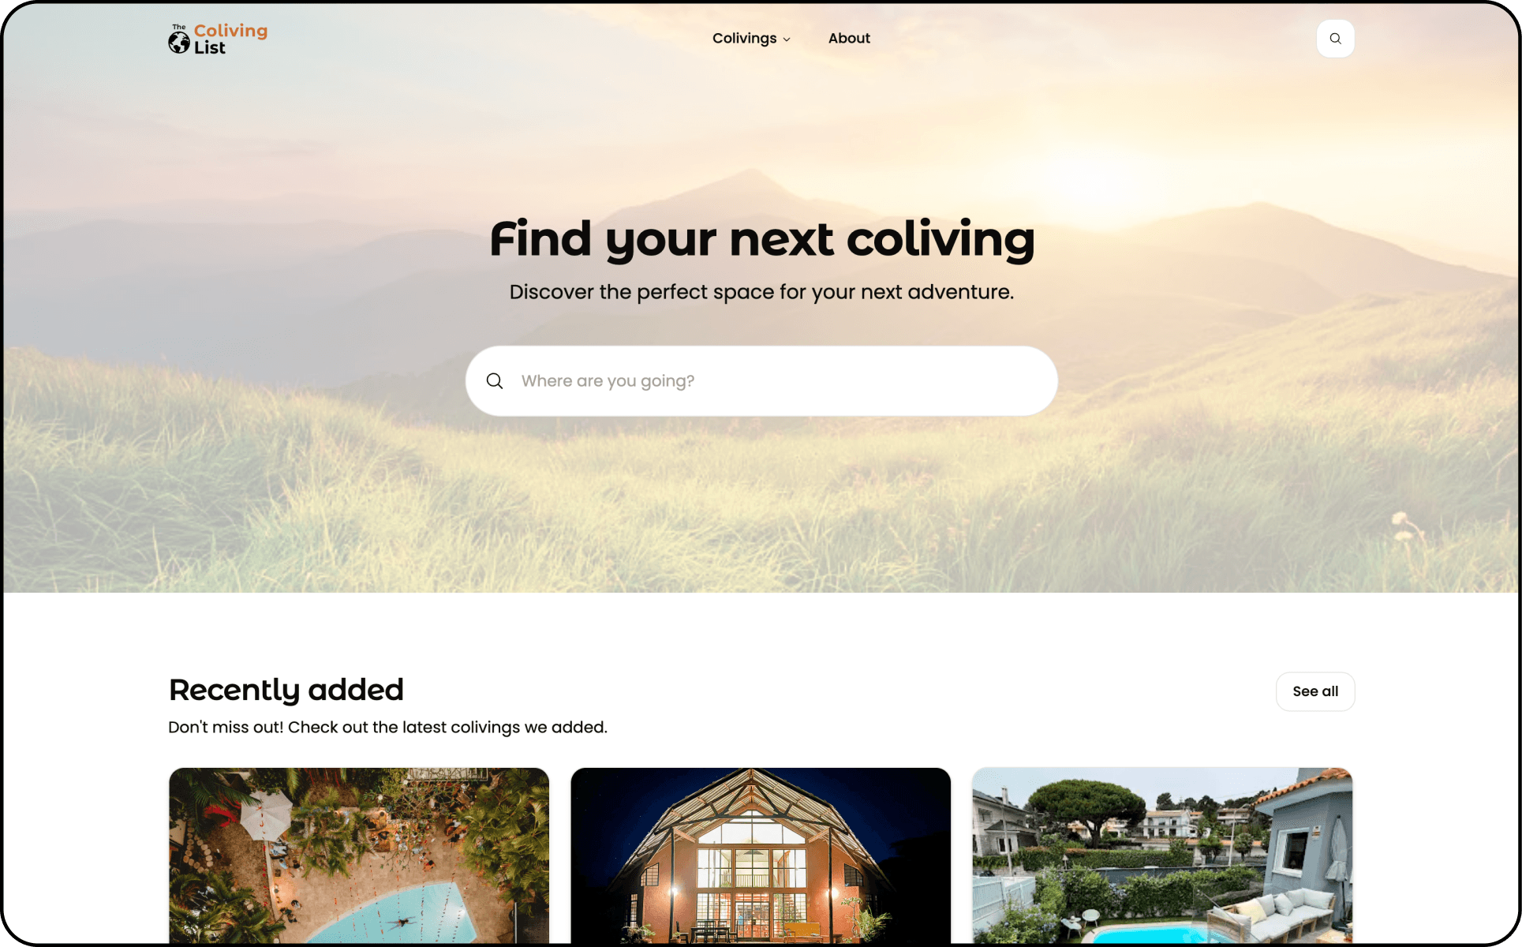Click the About menu item
The height and width of the screenshot is (947, 1522).
(x=848, y=38)
